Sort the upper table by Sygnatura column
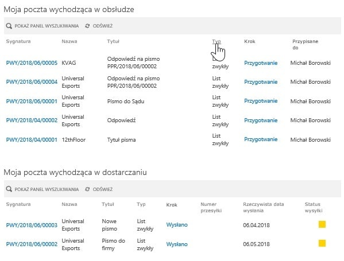 (18, 41)
